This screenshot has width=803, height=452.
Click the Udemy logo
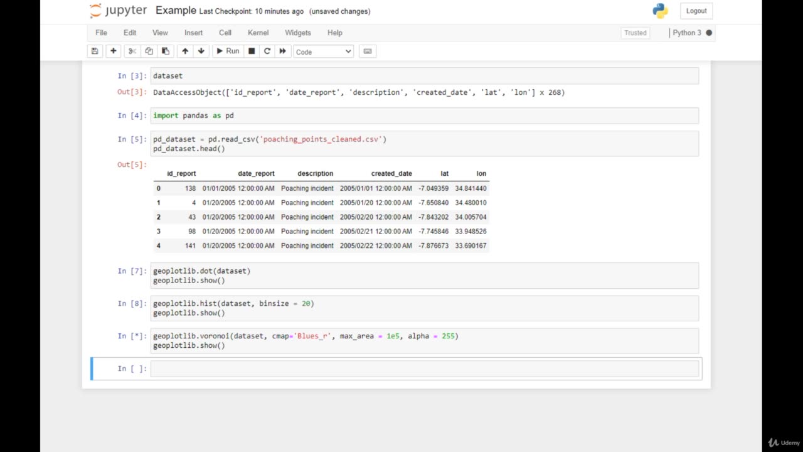coord(784,443)
